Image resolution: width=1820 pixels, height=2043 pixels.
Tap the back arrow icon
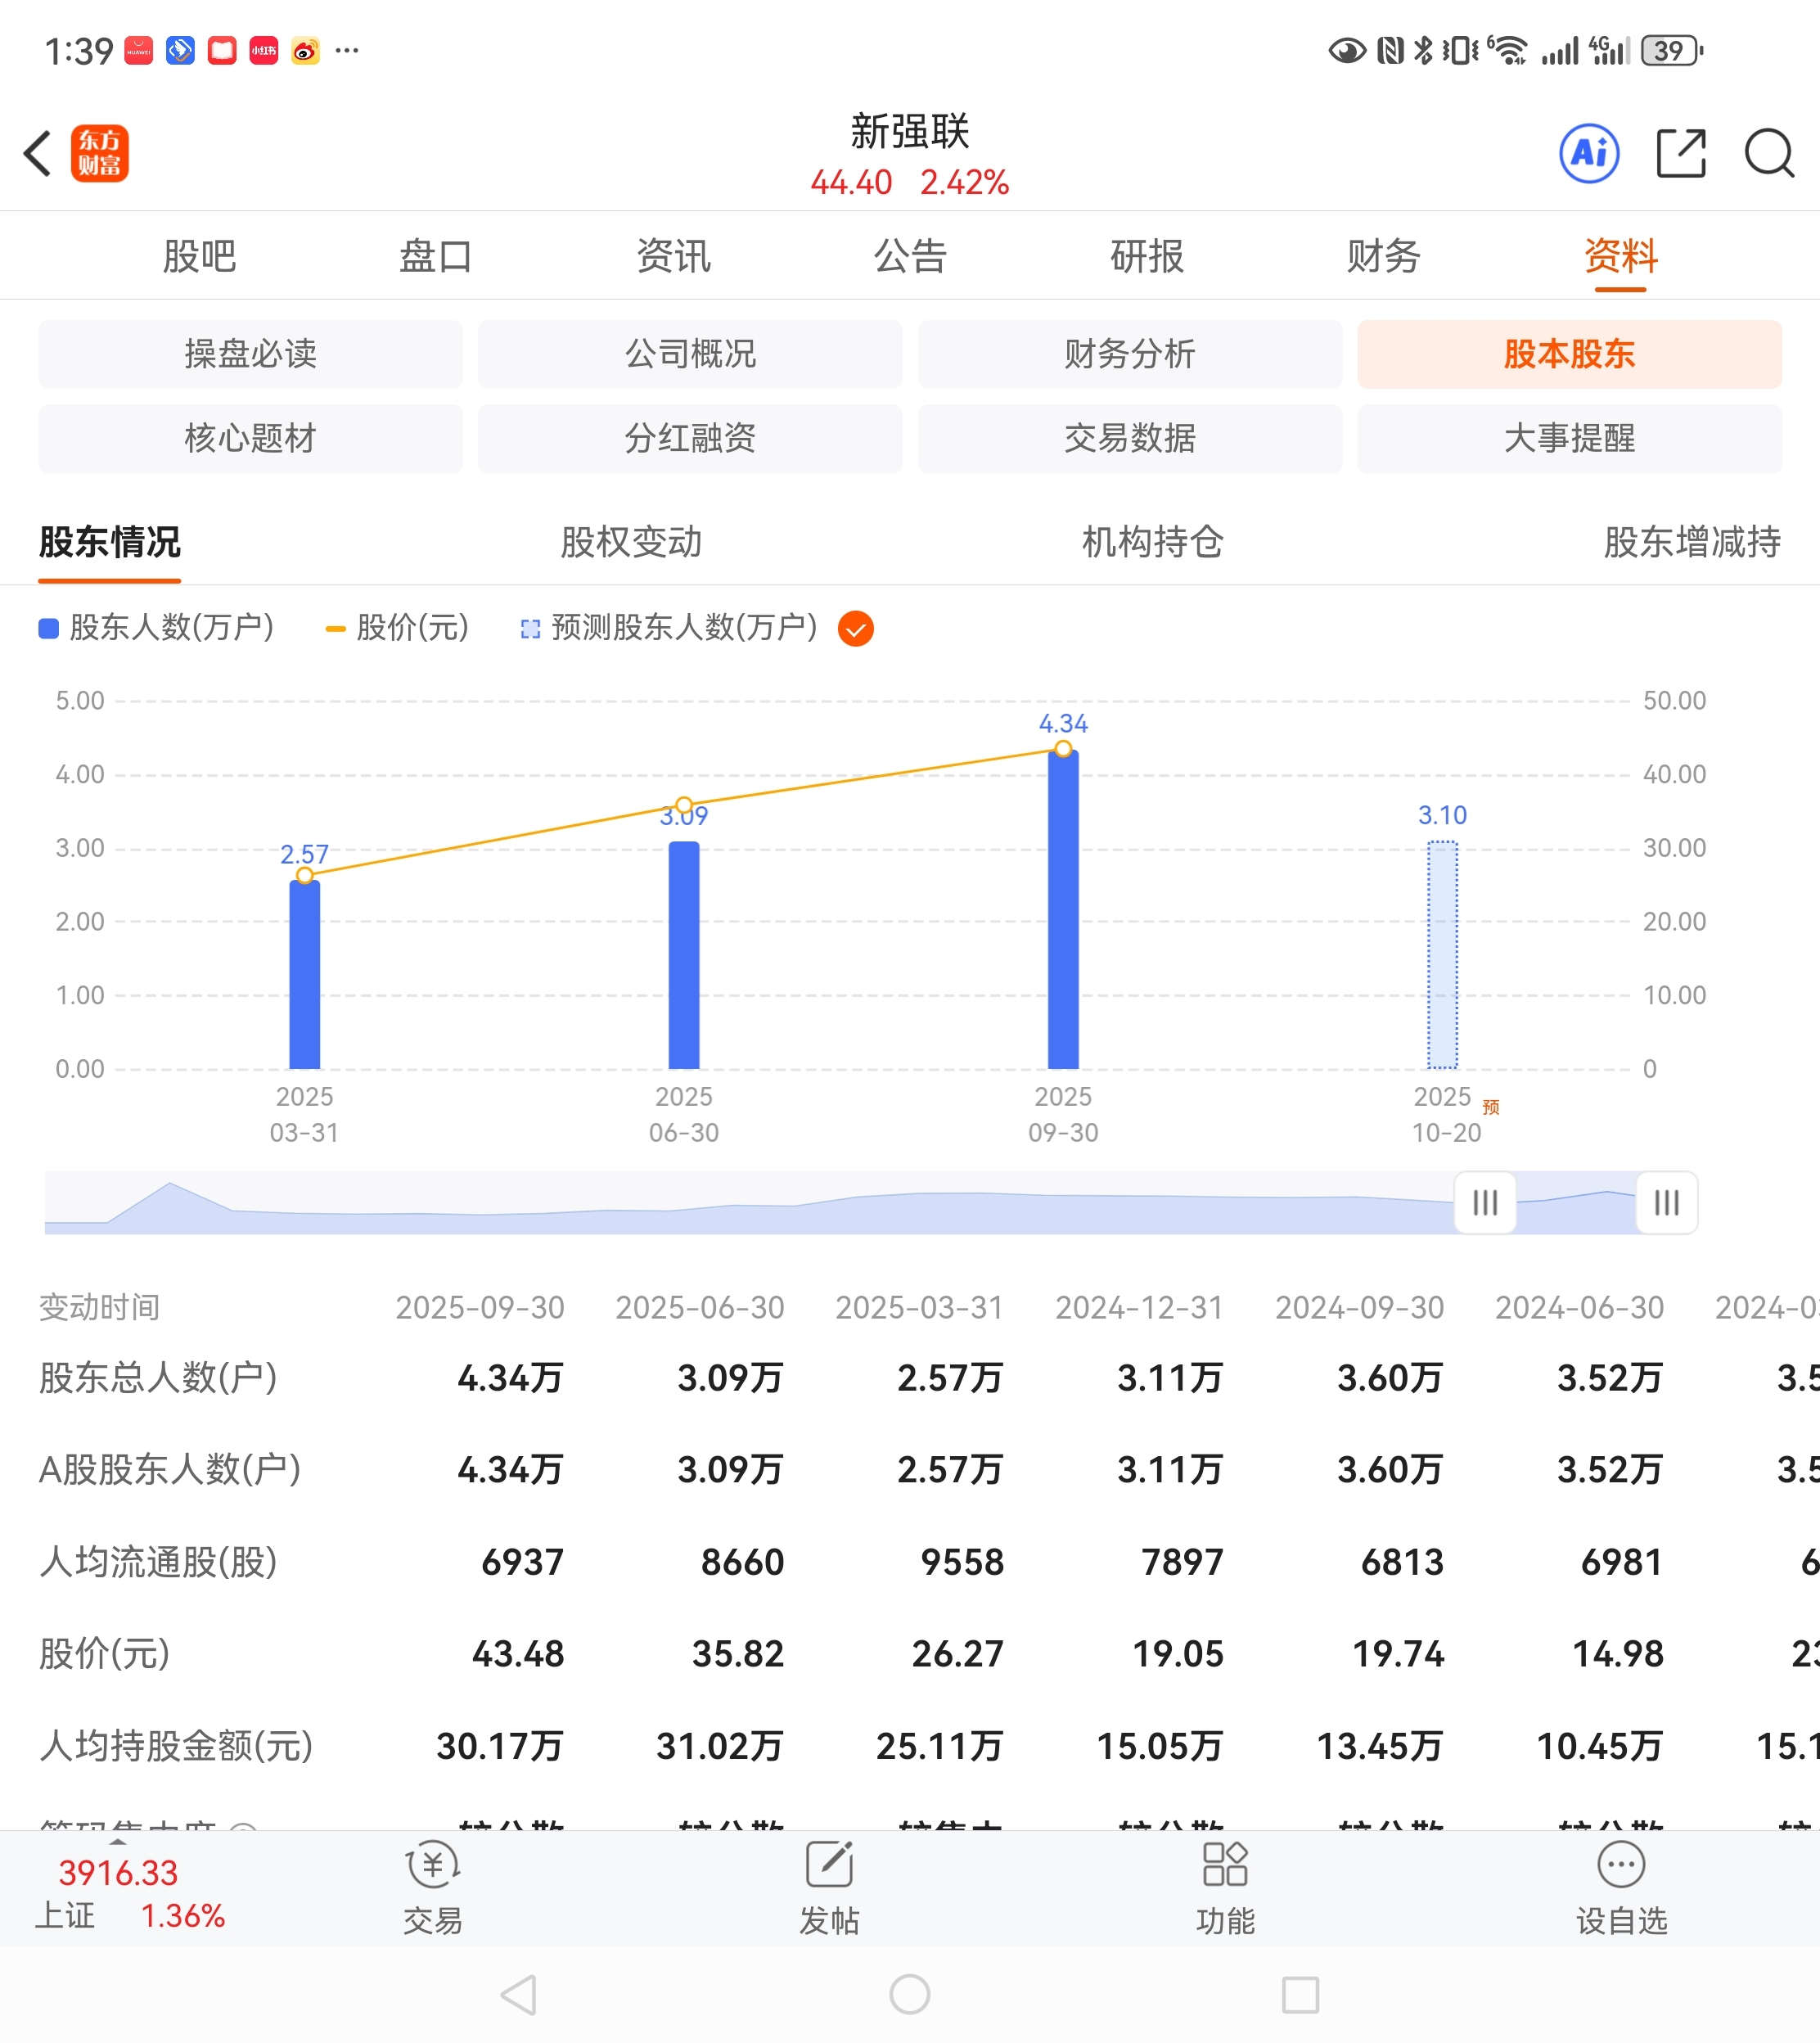coord(38,154)
